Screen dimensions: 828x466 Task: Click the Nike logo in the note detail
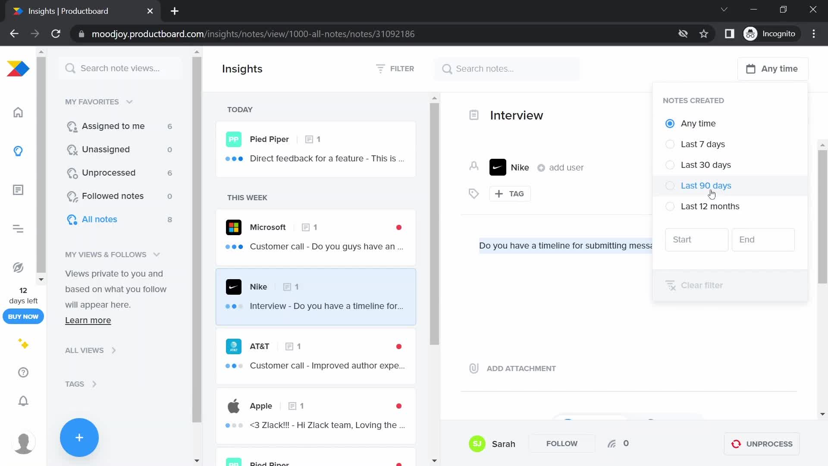(x=498, y=167)
